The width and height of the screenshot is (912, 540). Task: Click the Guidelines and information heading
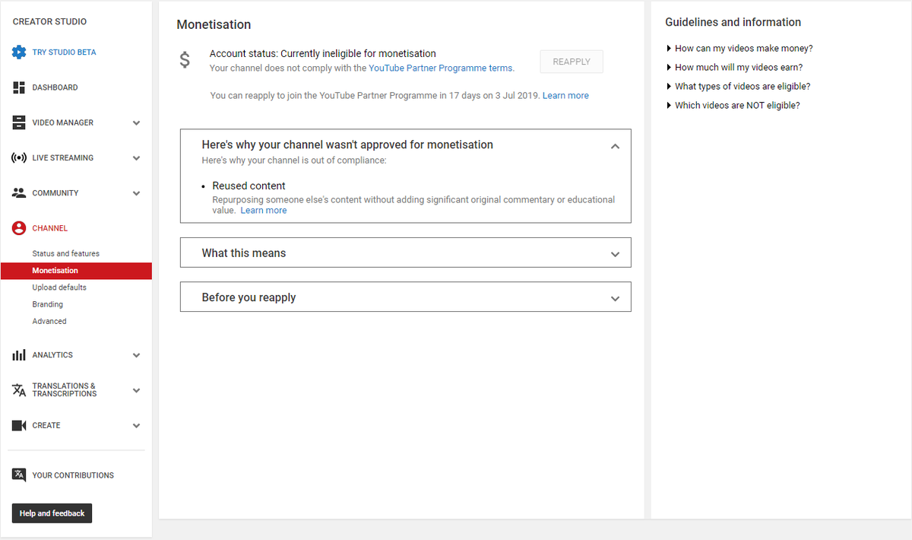click(733, 22)
